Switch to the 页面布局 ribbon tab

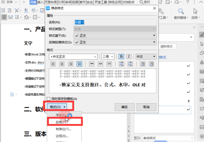[x=51, y=2]
